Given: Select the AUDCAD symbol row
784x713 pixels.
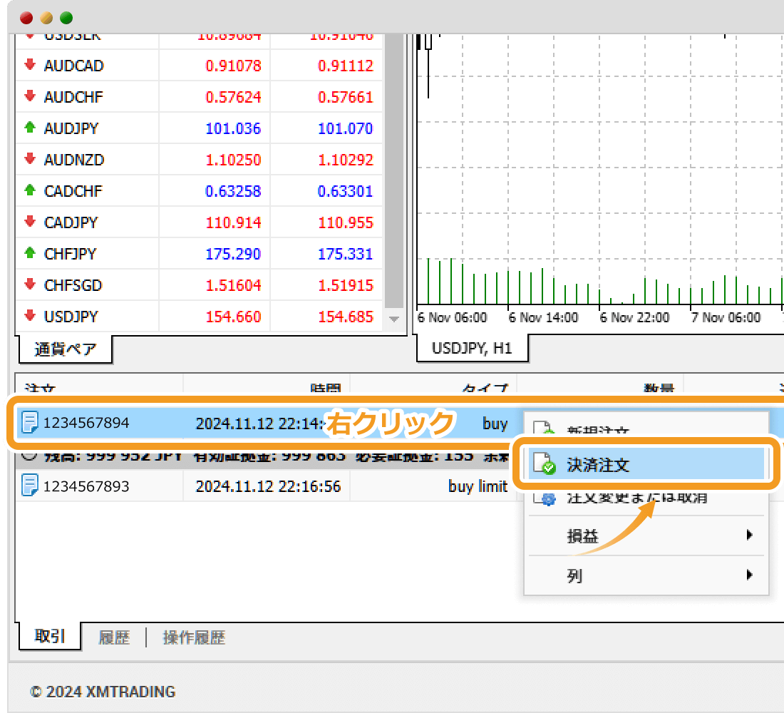Looking at the screenshot, I should [x=200, y=65].
